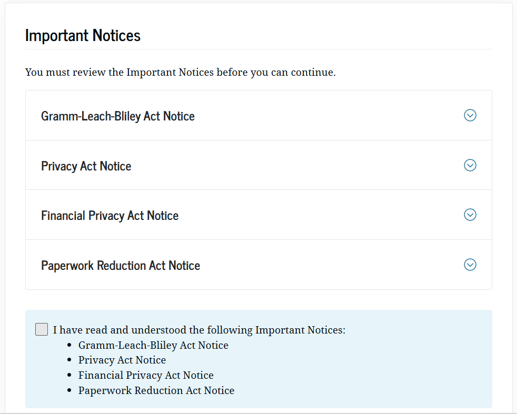The height and width of the screenshot is (414, 517).
Task: Click Privacy Act Notice in the bulleted list
Action: pyautogui.click(x=122, y=360)
